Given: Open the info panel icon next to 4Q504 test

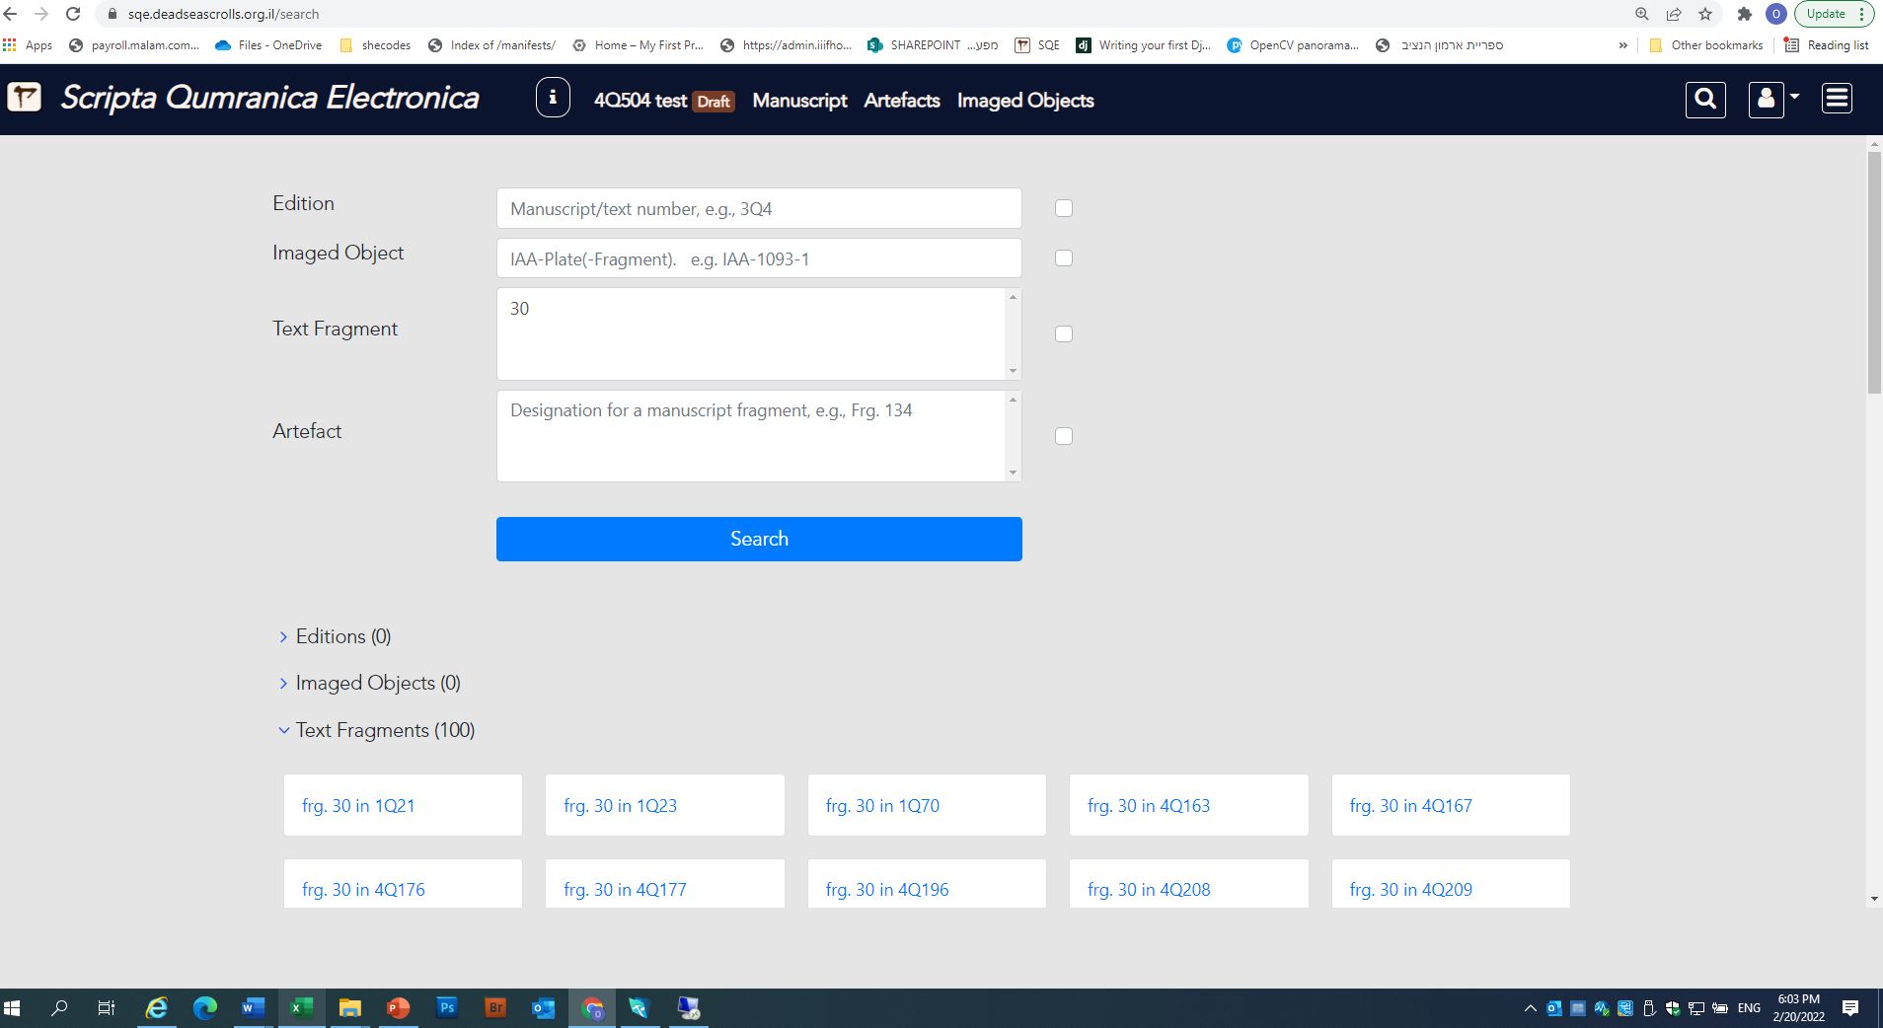Looking at the screenshot, I should [x=552, y=98].
